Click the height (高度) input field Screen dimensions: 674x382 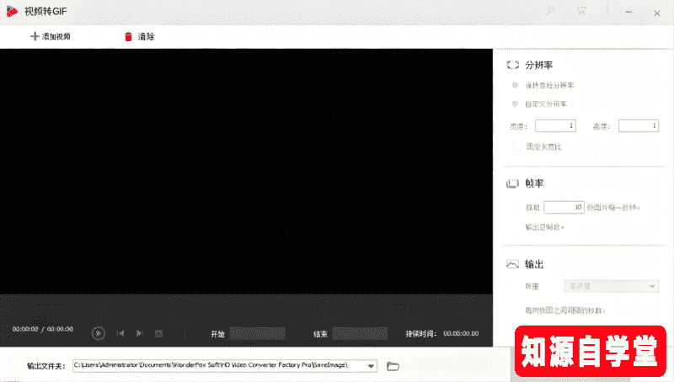point(639,125)
